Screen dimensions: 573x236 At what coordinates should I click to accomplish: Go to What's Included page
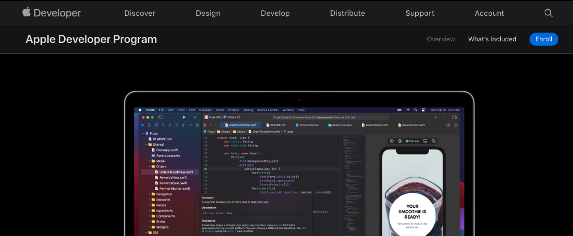click(x=492, y=39)
